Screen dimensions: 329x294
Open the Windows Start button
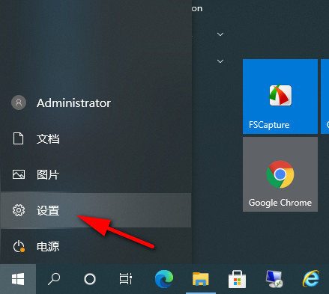(x=18, y=279)
